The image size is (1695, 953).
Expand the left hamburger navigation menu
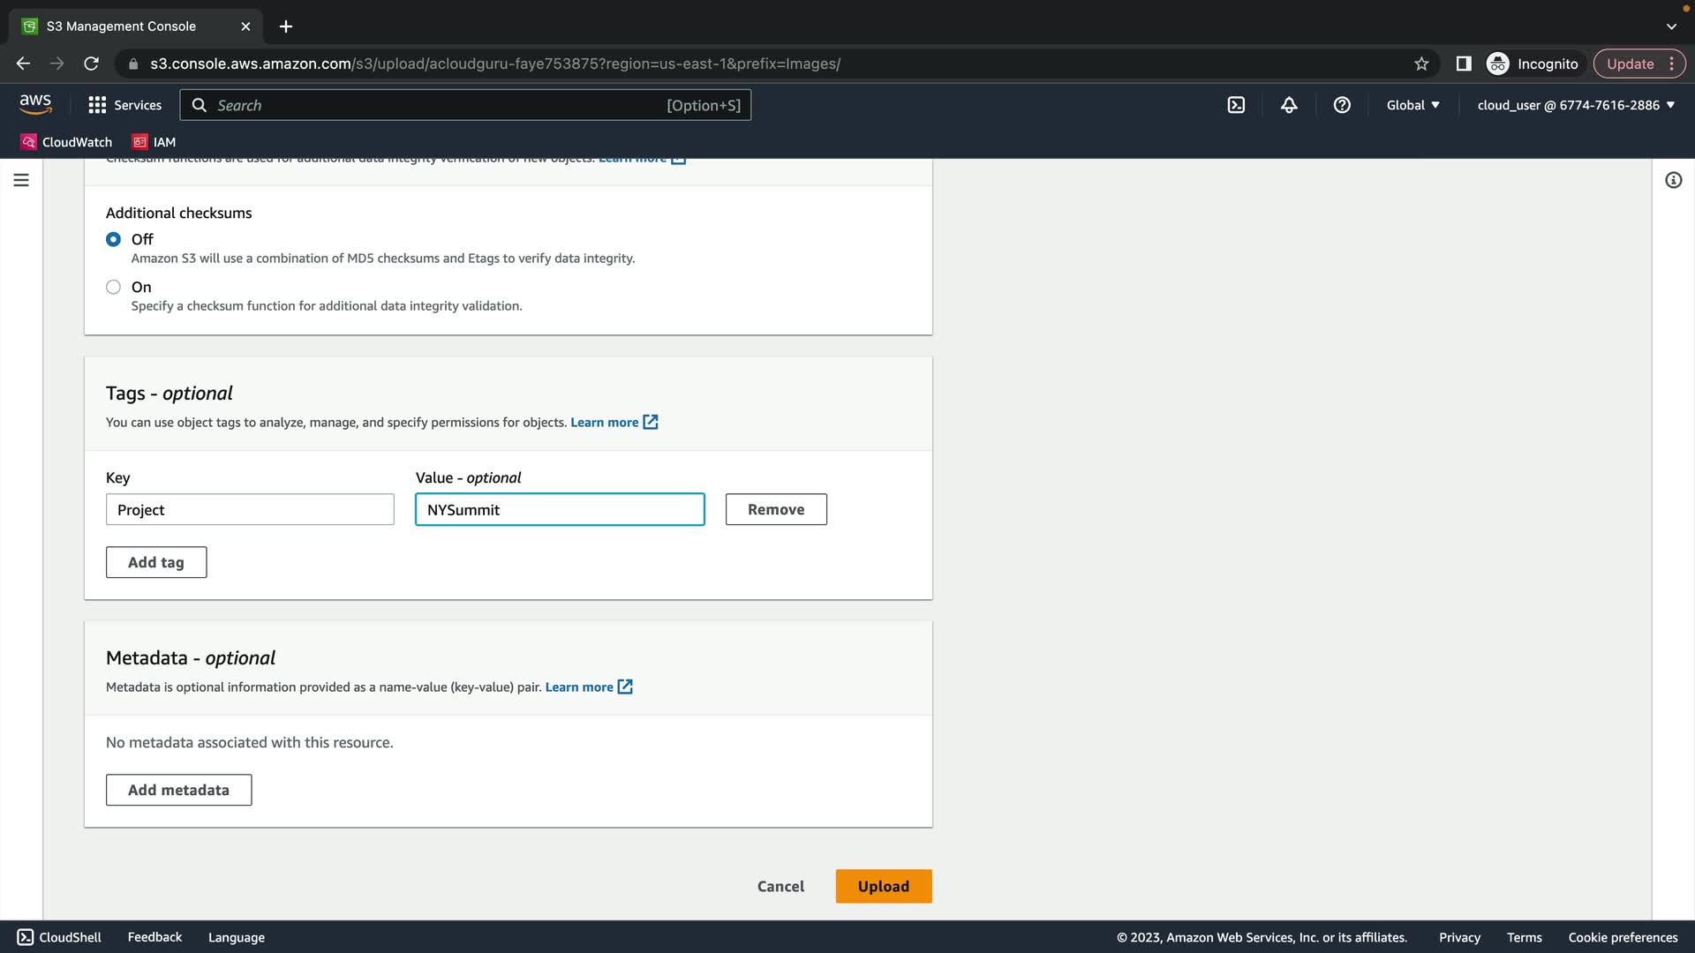(21, 180)
